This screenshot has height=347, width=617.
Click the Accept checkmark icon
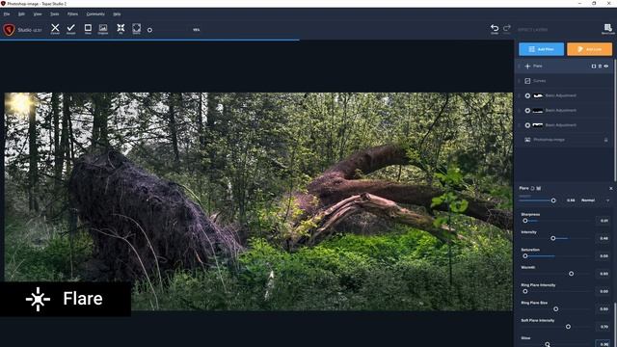pyautogui.click(x=70, y=28)
